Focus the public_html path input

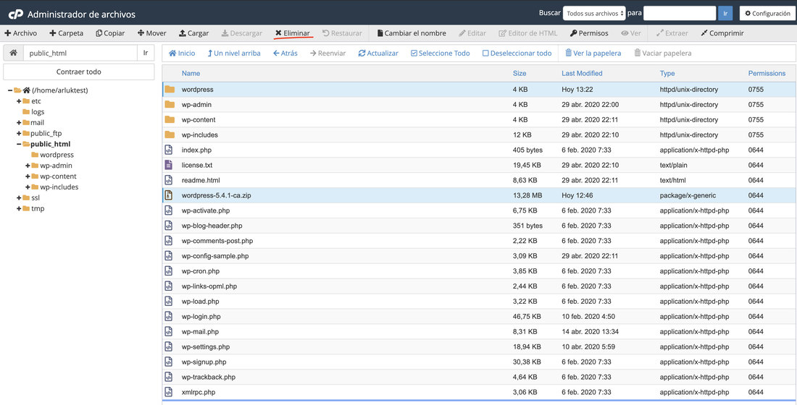[80, 53]
